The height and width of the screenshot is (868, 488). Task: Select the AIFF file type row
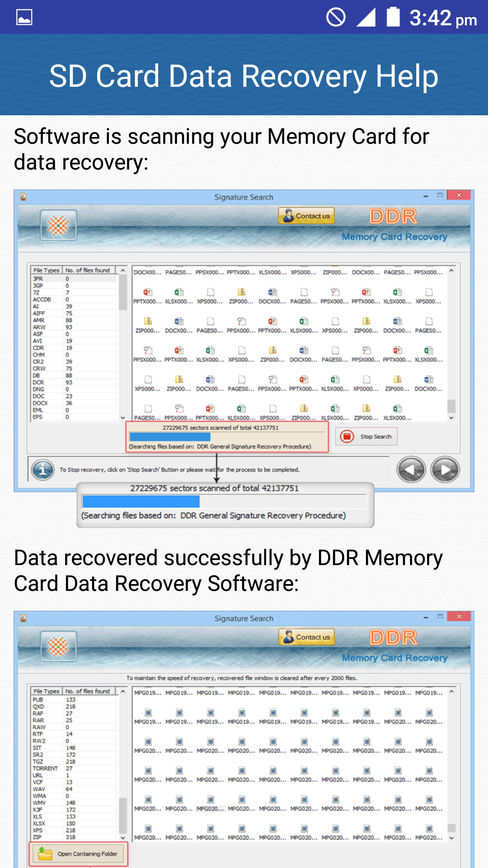pyautogui.click(x=74, y=313)
